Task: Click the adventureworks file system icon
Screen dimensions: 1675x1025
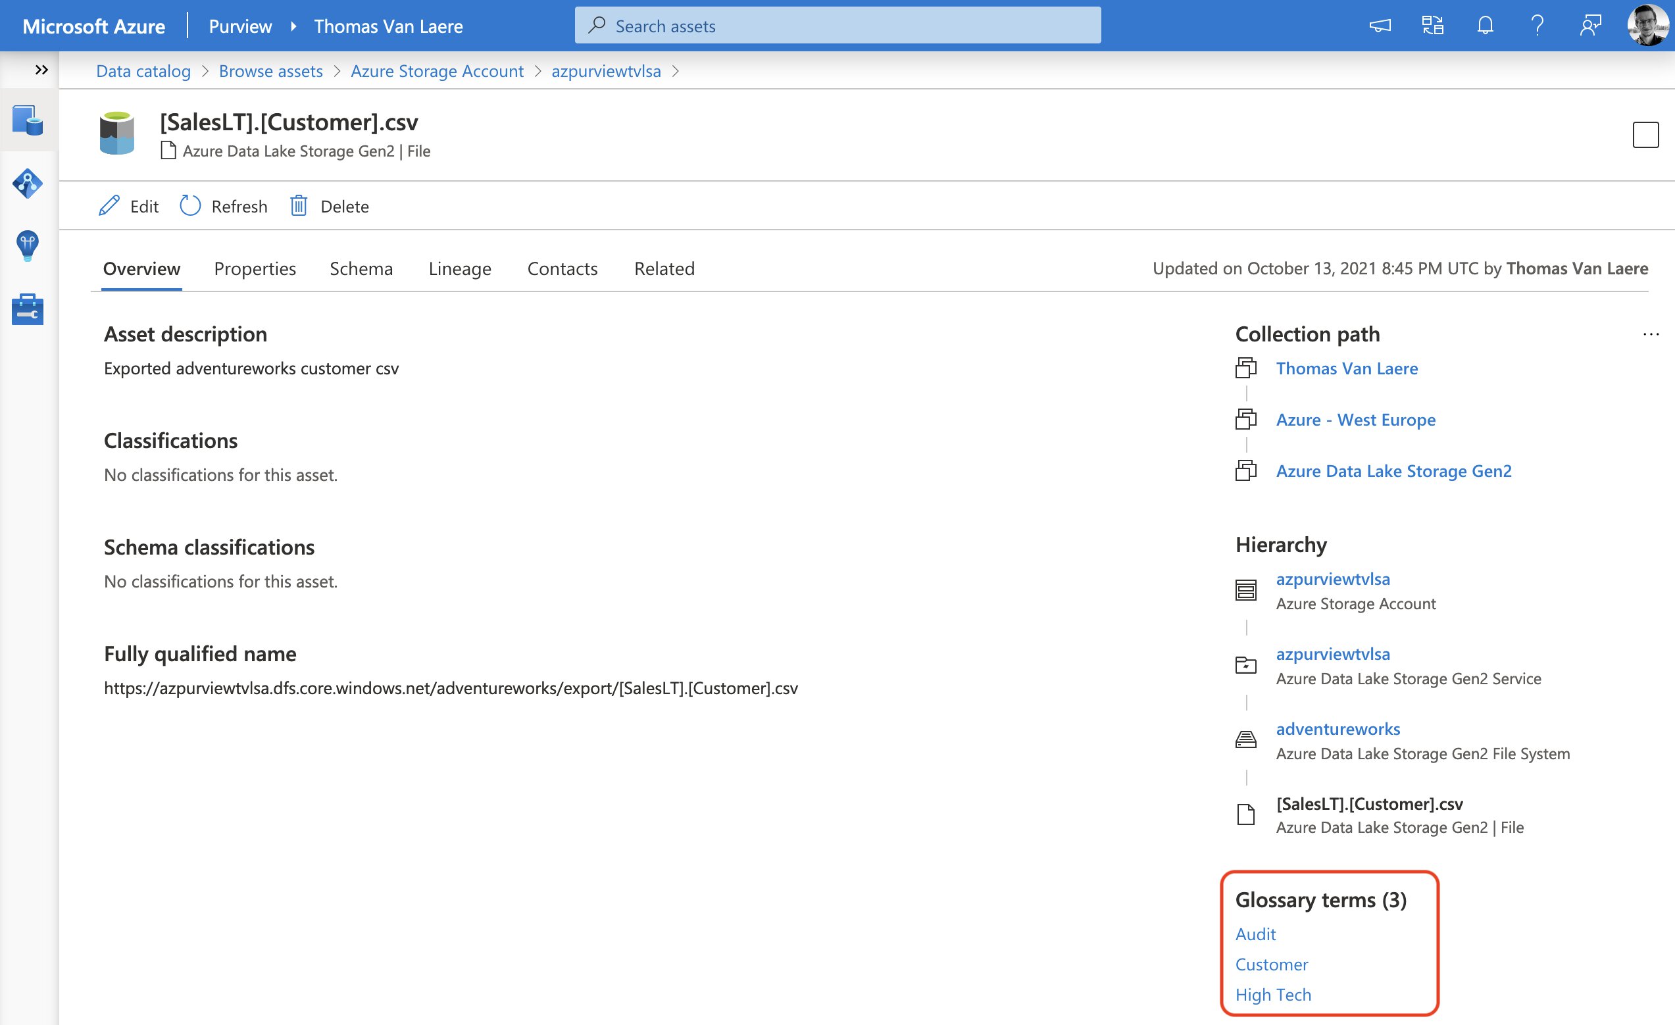Action: point(1245,739)
